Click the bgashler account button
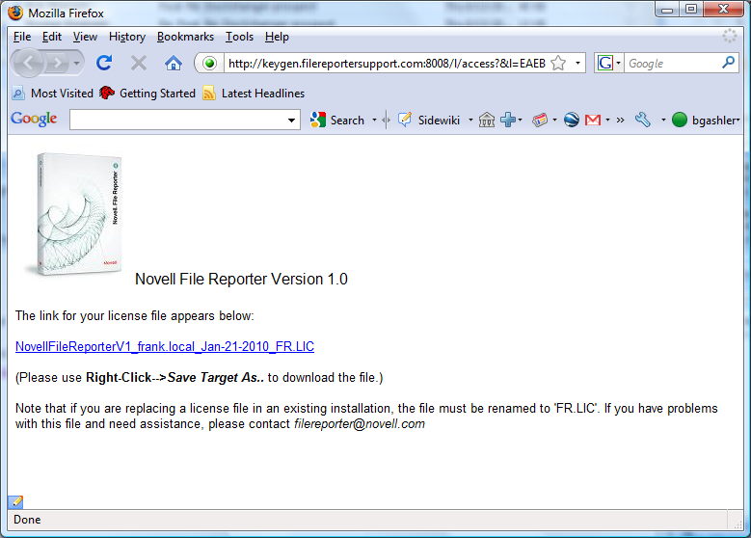Viewport: 751px width, 538px height. point(706,120)
